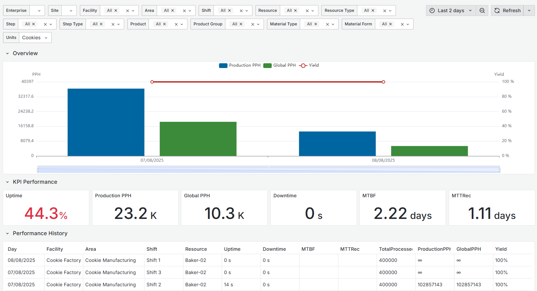The height and width of the screenshot is (291, 537).
Task: Click the Refresh dashboard button
Action: click(507, 10)
